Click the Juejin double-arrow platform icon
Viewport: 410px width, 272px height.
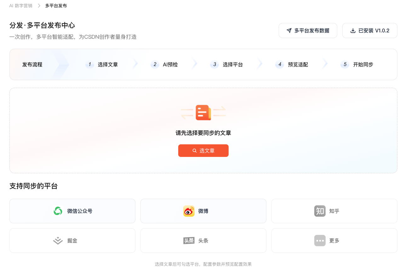[58, 241]
